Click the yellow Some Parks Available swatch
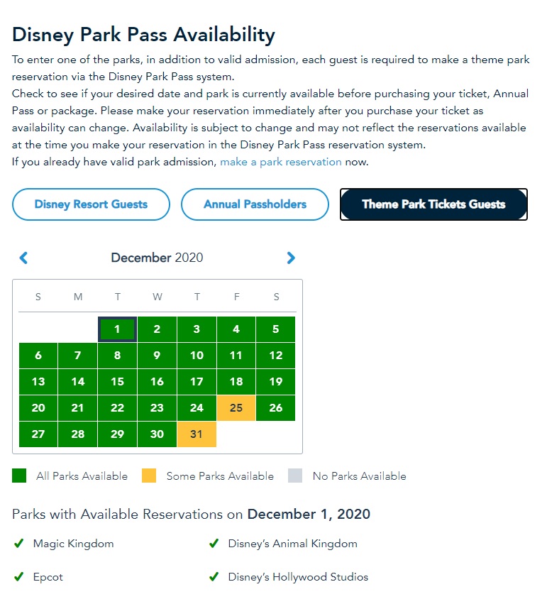 (150, 476)
